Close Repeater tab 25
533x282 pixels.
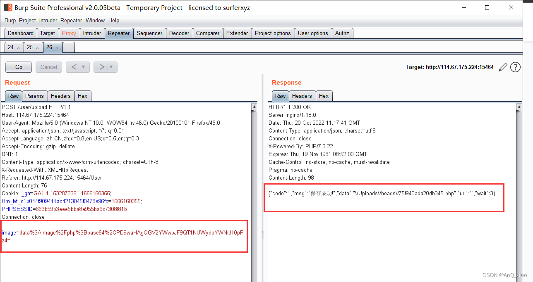pyautogui.click(x=37, y=47)
